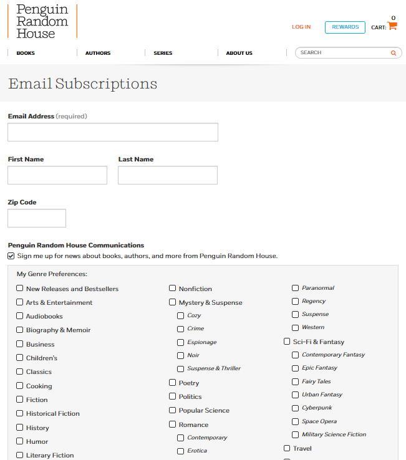Open the Penguin Random House logo

(x=42, y=21)
